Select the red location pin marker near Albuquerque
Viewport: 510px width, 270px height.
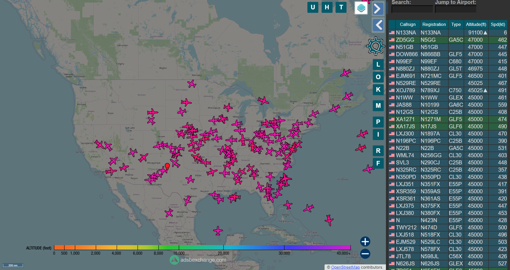click(167, 166)
